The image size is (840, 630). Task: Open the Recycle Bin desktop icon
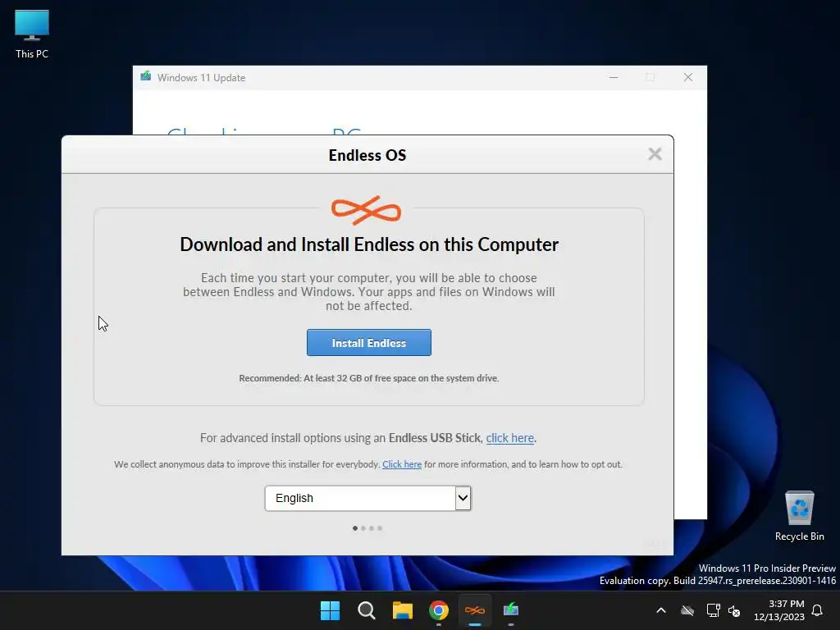(799, 517)
